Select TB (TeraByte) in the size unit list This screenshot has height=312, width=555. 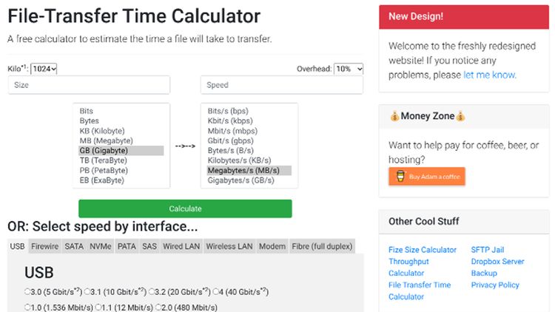pos(104,160)
